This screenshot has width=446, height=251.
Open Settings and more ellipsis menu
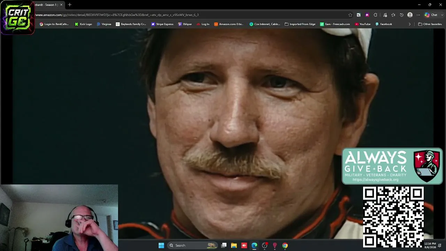coord(418,15)
